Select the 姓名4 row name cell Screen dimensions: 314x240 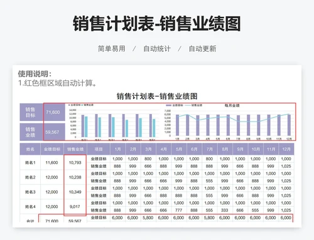point(30,207)
